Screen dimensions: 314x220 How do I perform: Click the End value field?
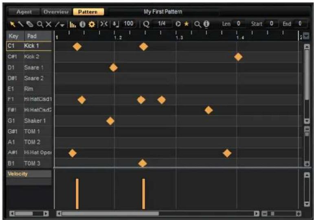click(300, 24)
